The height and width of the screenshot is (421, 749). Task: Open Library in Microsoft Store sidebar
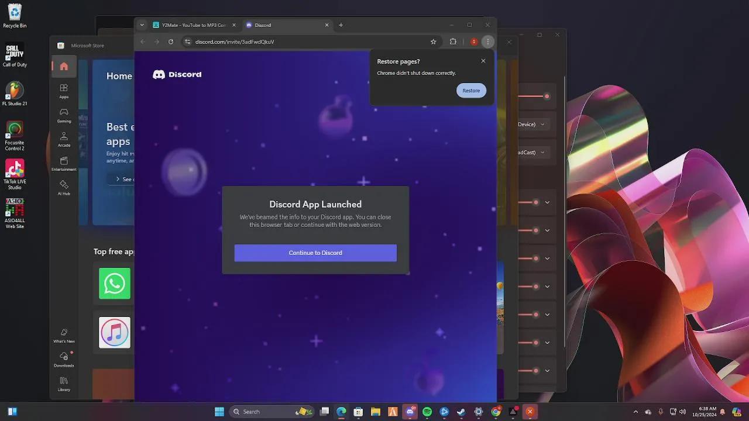(x=64, y=384)
